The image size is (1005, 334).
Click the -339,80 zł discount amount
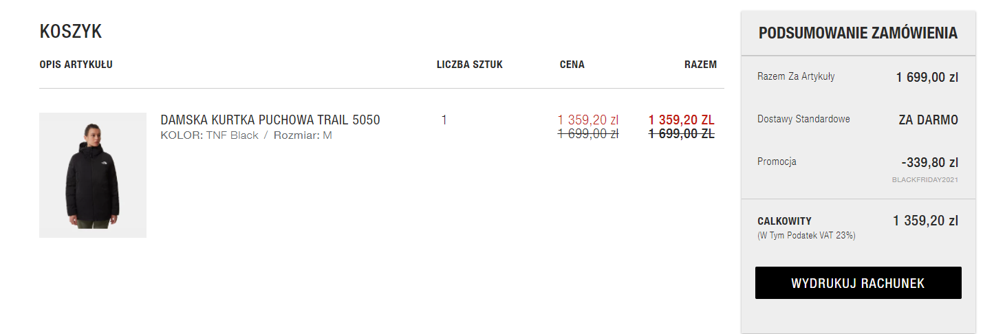[x=929, y=163]
